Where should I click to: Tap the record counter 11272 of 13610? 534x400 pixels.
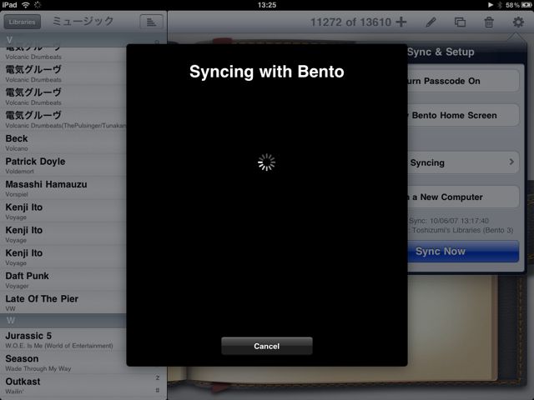tap(350, 22)
